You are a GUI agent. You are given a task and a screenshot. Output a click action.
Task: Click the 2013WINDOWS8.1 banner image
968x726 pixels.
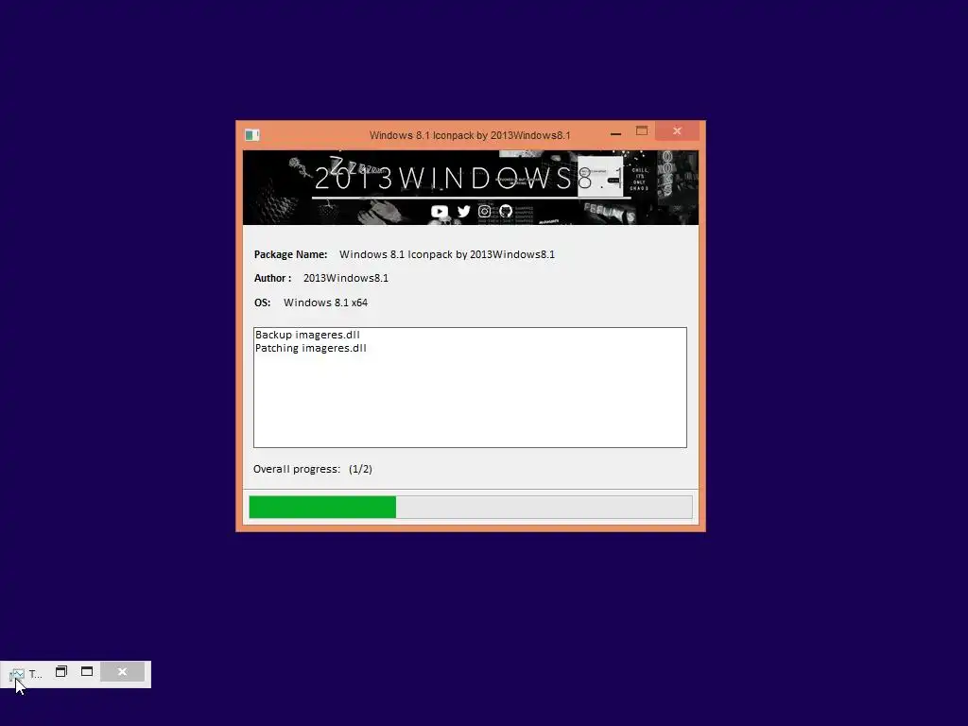(471, 188)
